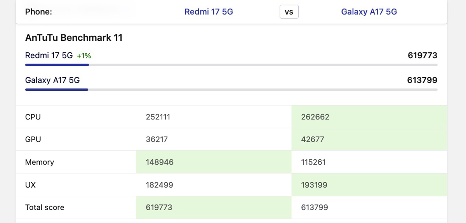Screen dimensions: 466x223
Task: Select CPU value 262662
Action: [315, 117]
